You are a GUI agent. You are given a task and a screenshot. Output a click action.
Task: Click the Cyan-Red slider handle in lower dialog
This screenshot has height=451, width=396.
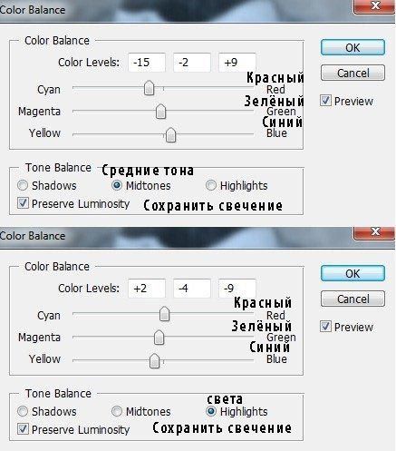coord(164,314)
